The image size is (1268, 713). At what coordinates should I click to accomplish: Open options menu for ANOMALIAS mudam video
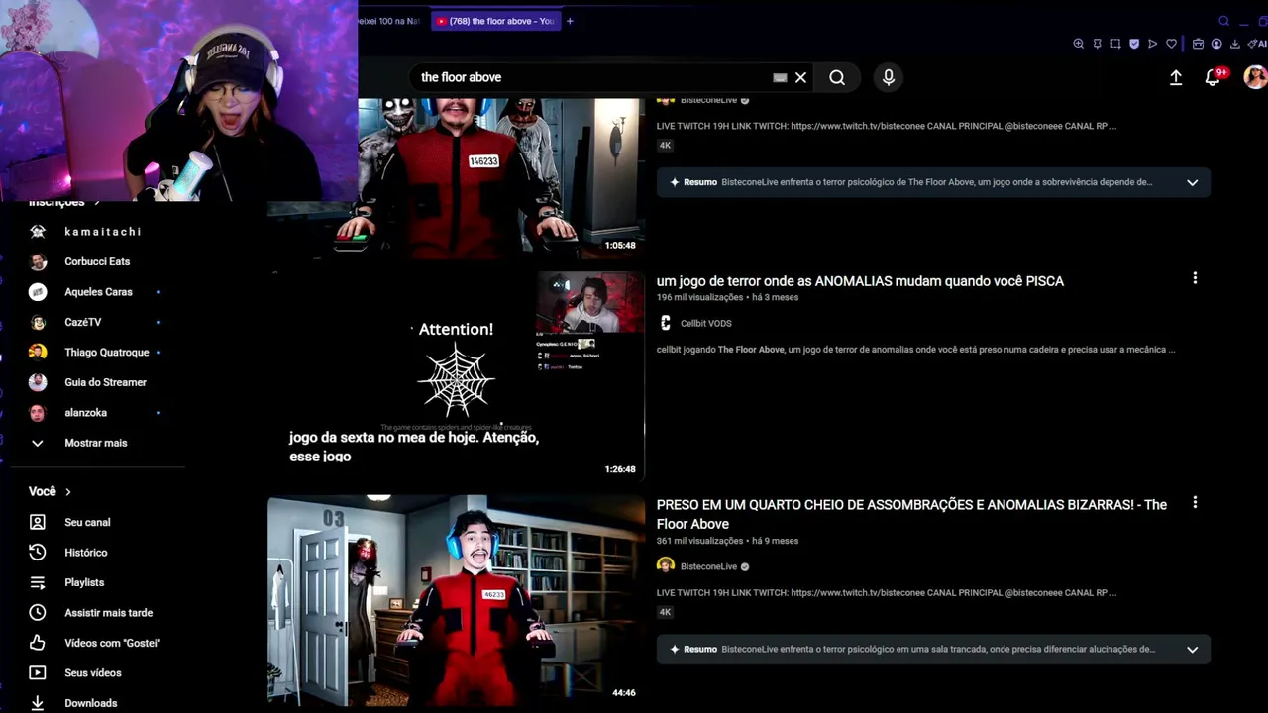click(1195, 278)
